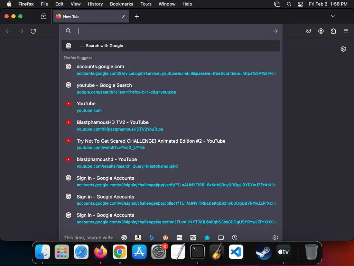Open blastphamoushd - YouTube results suggestion
The width and height of the screenshot is (354, 266).
171,163
